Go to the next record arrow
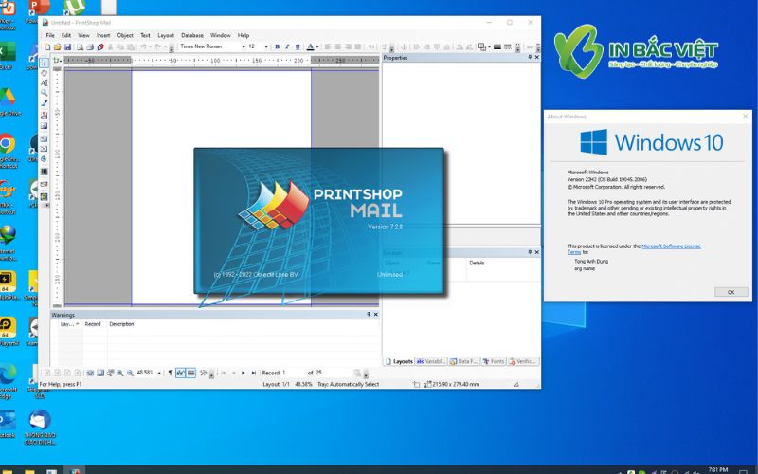Viewport: 758px width, 474px height. point(243,373)
